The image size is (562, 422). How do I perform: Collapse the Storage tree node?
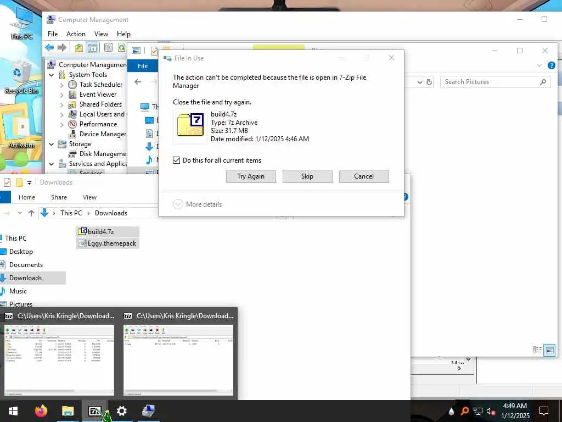pos(52,144)
